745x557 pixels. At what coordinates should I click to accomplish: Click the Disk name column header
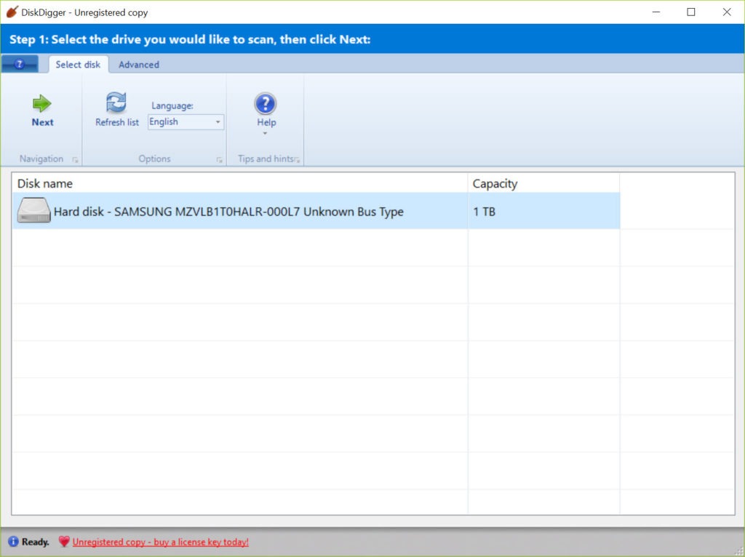240,183
